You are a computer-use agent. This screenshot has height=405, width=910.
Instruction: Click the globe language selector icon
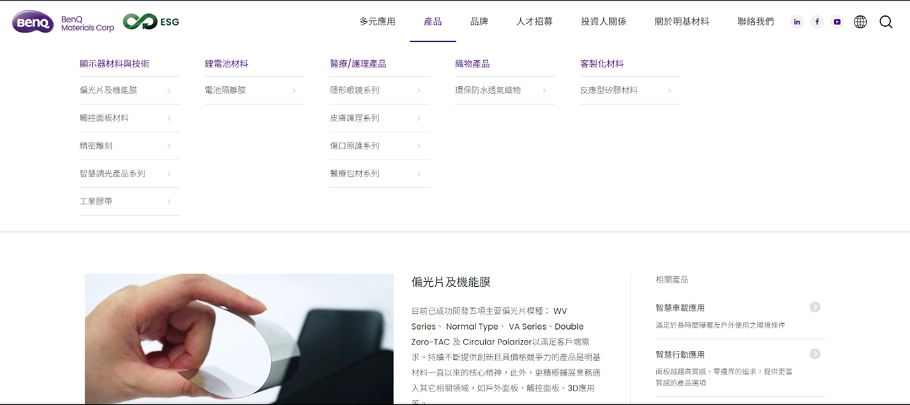tap(860, 22)
